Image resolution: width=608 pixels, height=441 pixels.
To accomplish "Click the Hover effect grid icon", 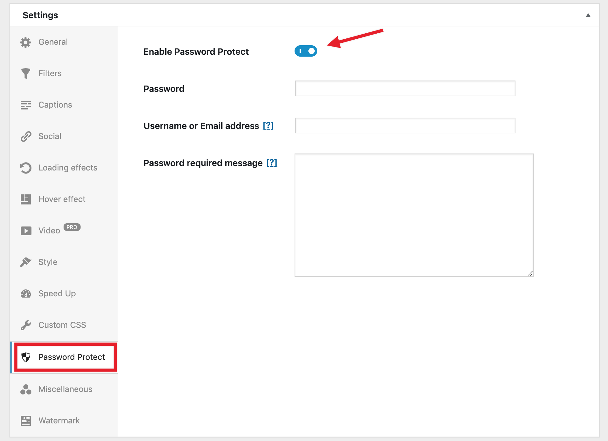I will pos(26,198).
